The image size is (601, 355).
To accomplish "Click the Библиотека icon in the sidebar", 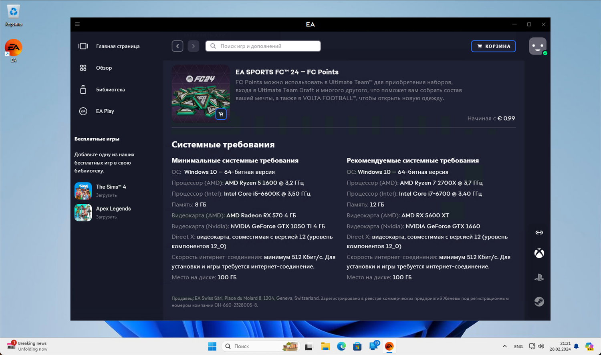I will pyautogui.click(x=83, y=90).
